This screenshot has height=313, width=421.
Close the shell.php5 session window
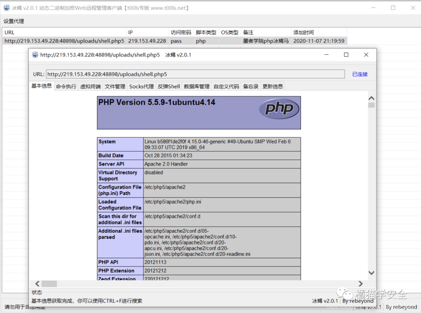[x=366, y=55]
